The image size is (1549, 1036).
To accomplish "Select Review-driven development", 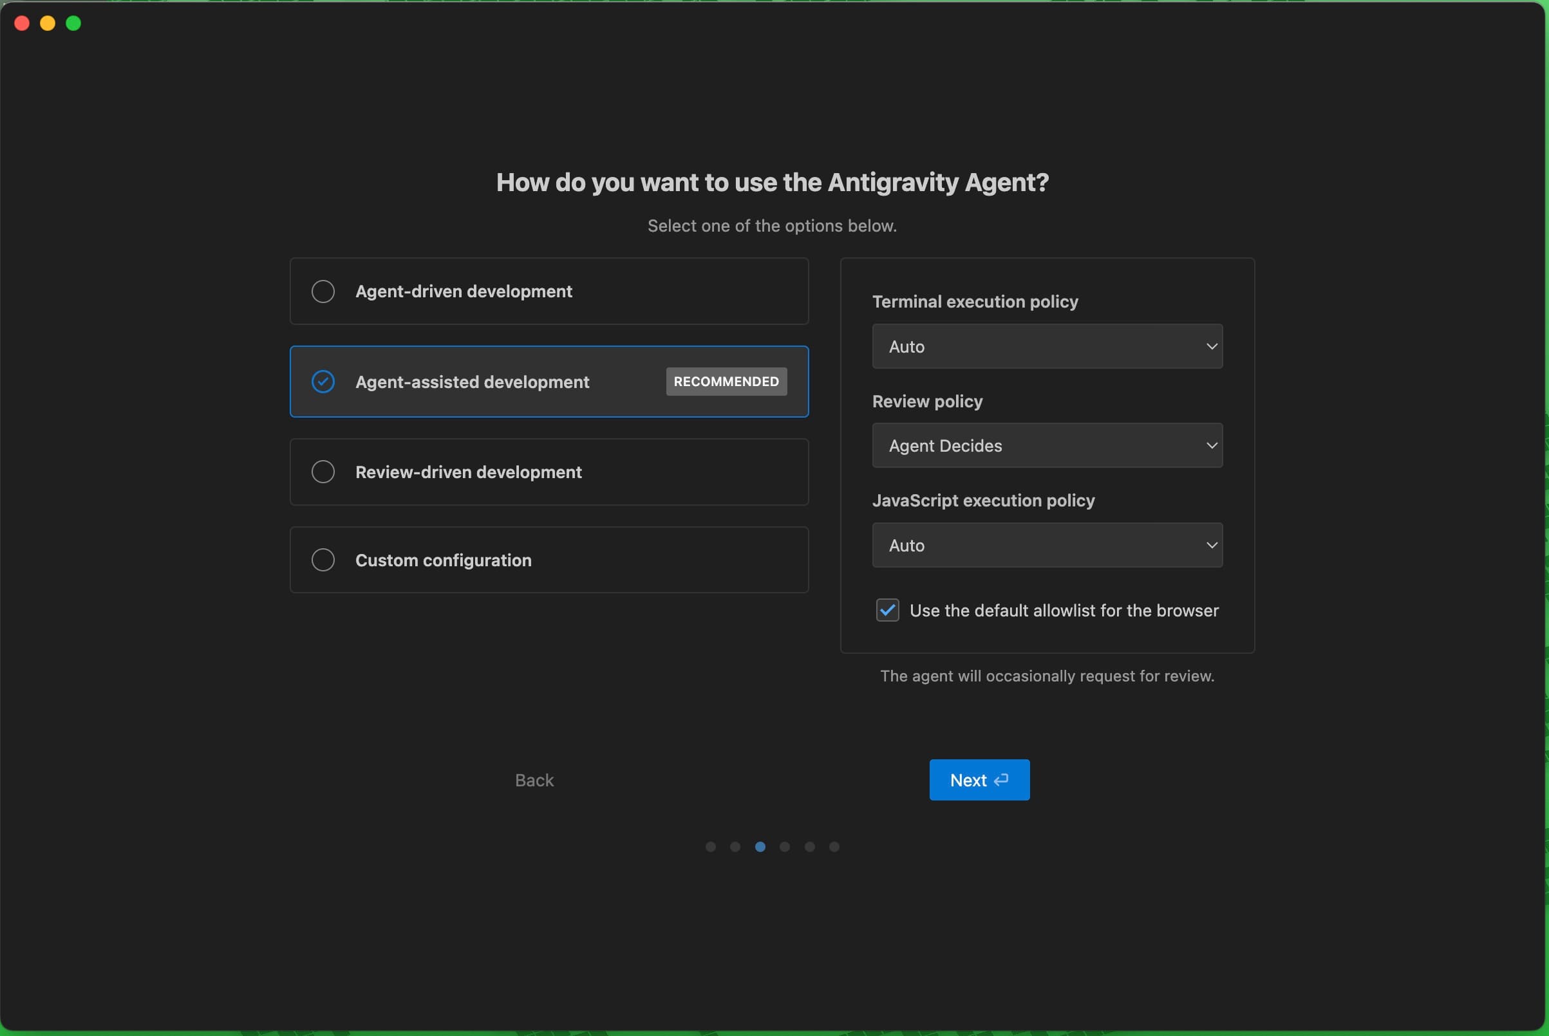I will click(549, 471).
